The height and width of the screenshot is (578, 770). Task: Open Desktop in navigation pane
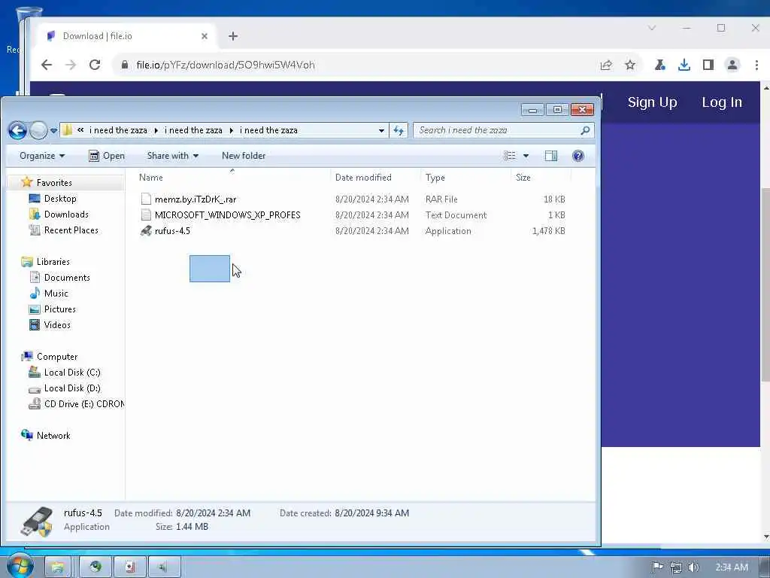(x=60, y=199)
